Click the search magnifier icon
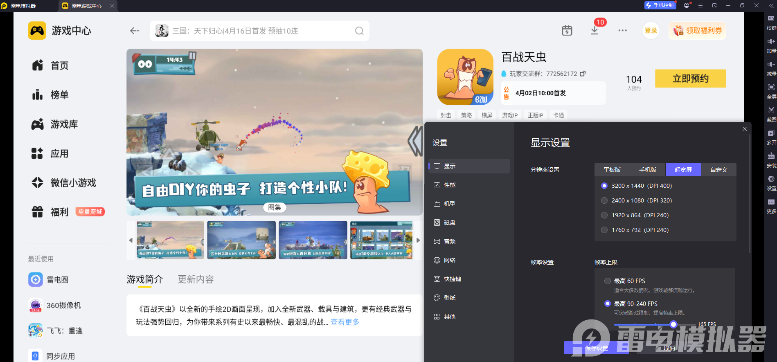777x362 pixels. tap(359, 31)
